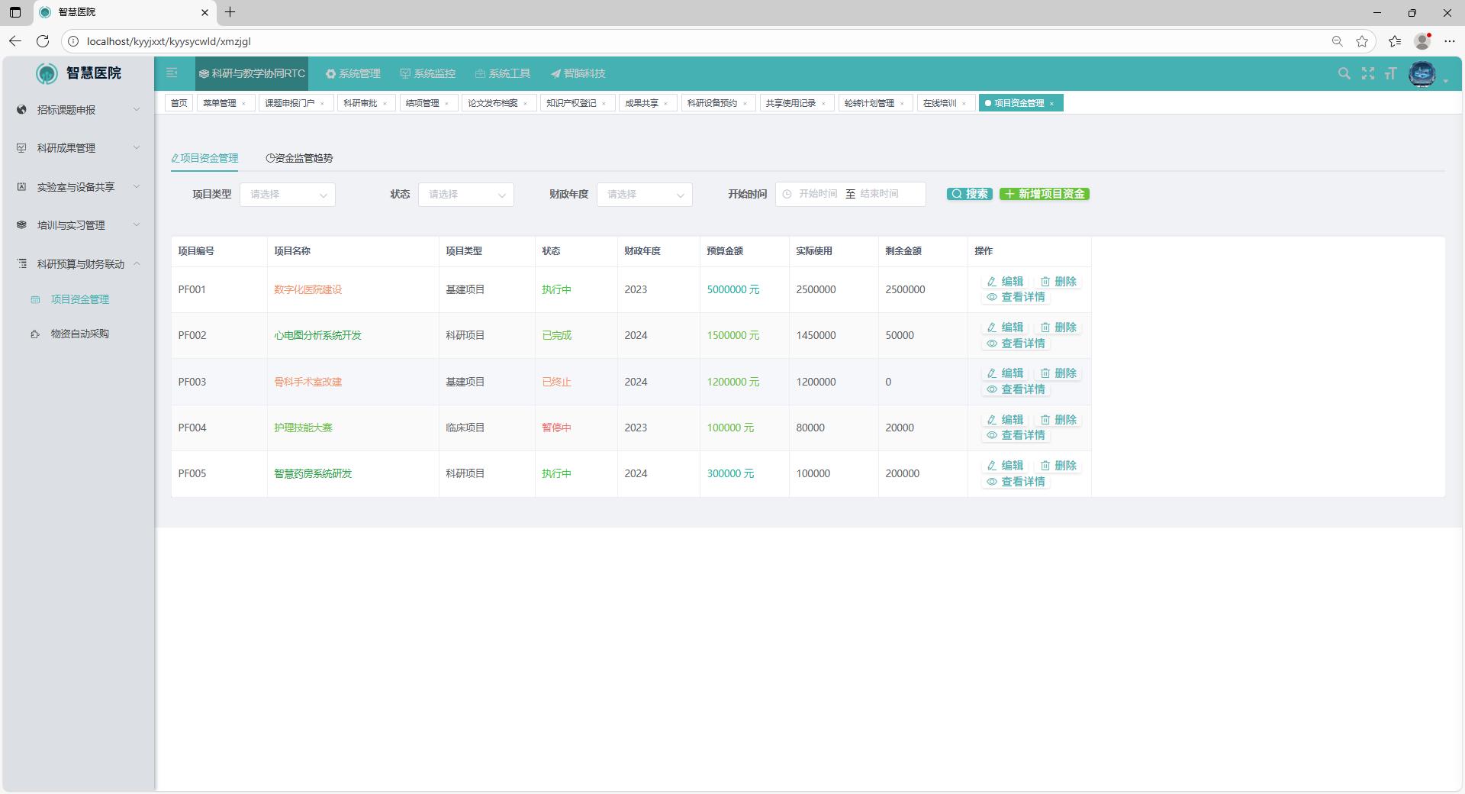
Task: Add this page to browser favorites
Action: (1362, 41)
